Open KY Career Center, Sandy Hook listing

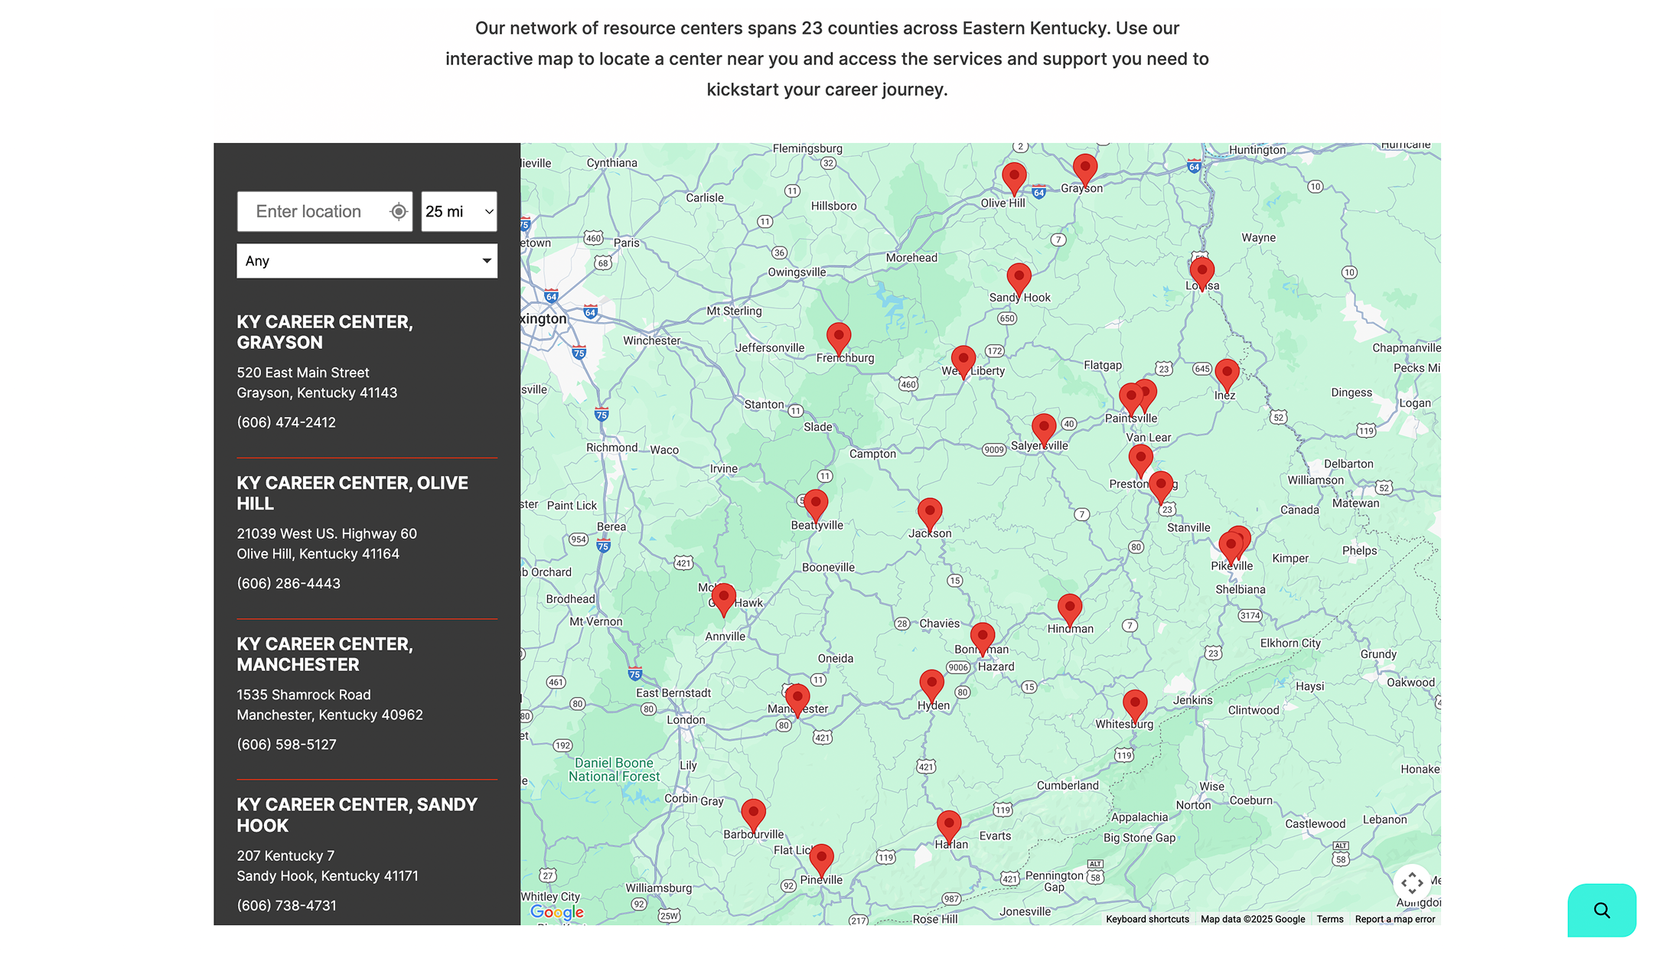357,816
